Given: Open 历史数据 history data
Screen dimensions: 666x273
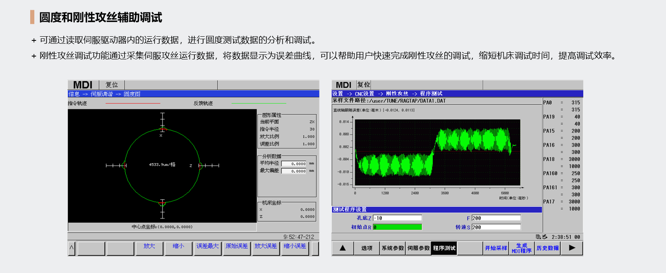Looking at the screenshot, I should click(547, 248).
